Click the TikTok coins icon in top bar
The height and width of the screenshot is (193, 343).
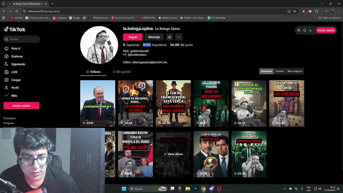tap(299, 30)
